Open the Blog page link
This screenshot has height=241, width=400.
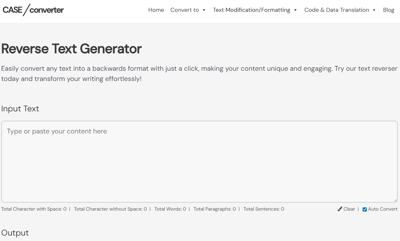click(x=388, y=10)
